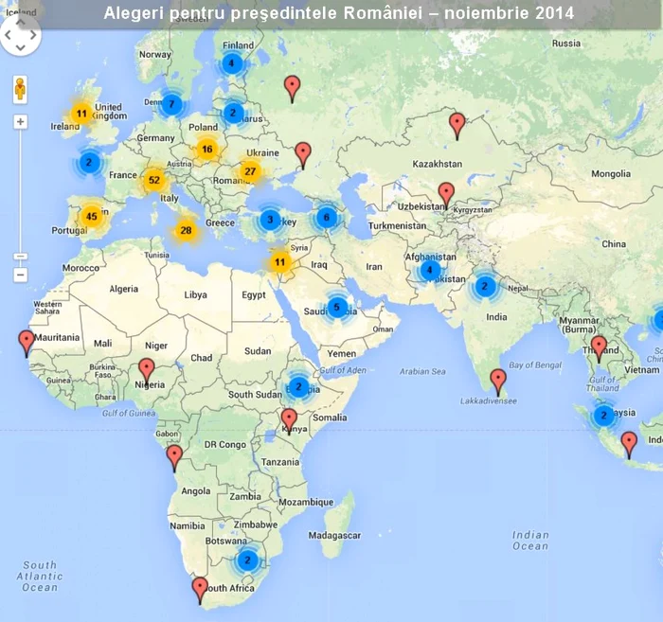The image size is (663, 622).
Task: Click the DR Congo country label
Action: tap(225, 445)
